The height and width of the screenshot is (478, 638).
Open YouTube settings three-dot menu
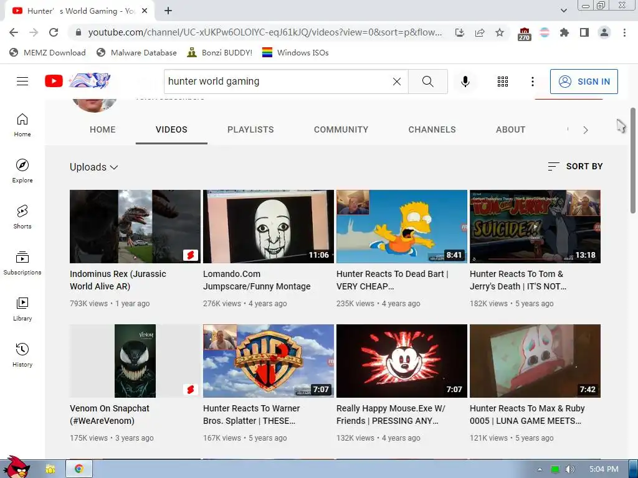(x=533, y=82)
